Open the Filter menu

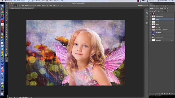point(43,1)
